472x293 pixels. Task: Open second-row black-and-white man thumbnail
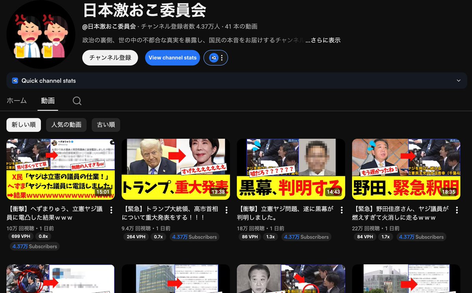click(x=291, y=278)
